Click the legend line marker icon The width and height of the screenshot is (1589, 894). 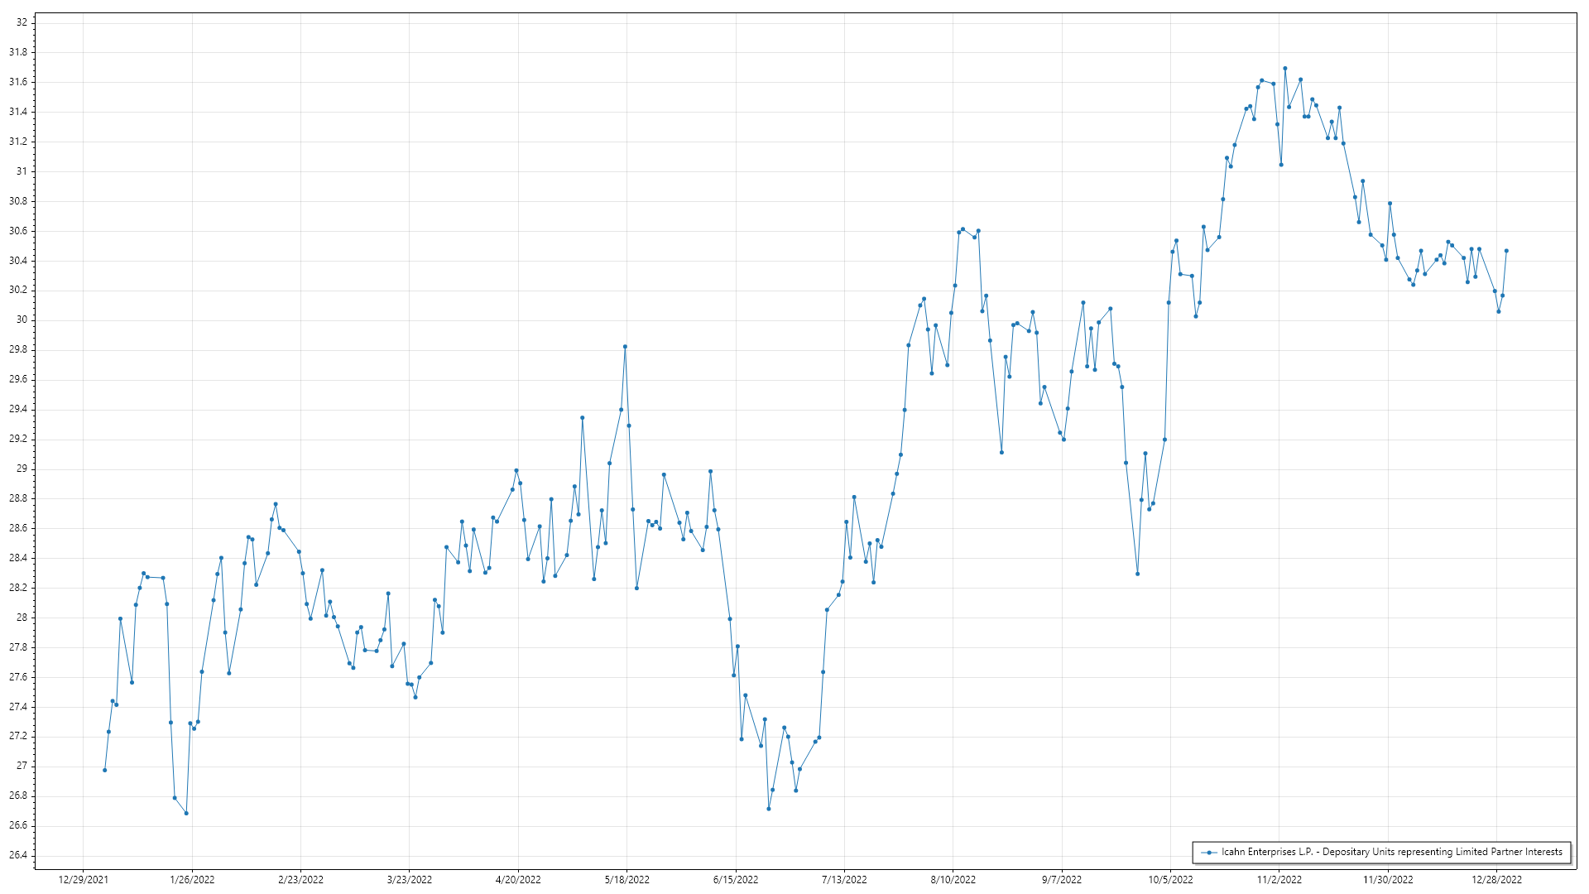(x=1209, y=852)
